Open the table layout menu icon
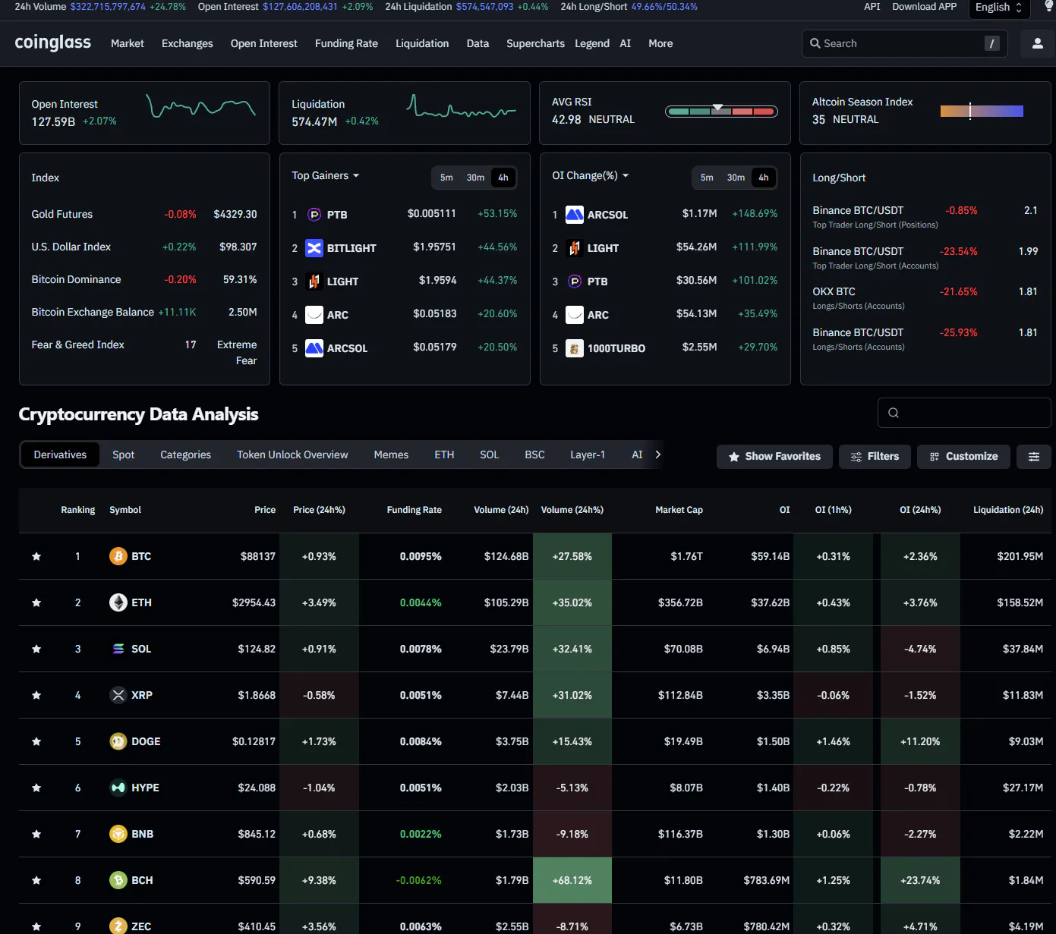Viewport: 1056px width, 934px height. tap(1034, 456)
